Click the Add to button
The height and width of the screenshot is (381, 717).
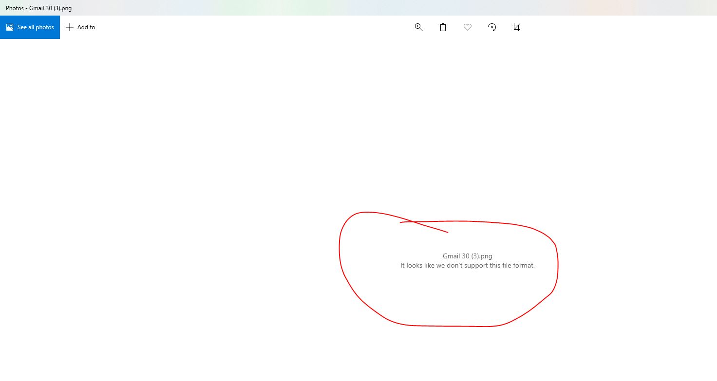coord(80,27)
